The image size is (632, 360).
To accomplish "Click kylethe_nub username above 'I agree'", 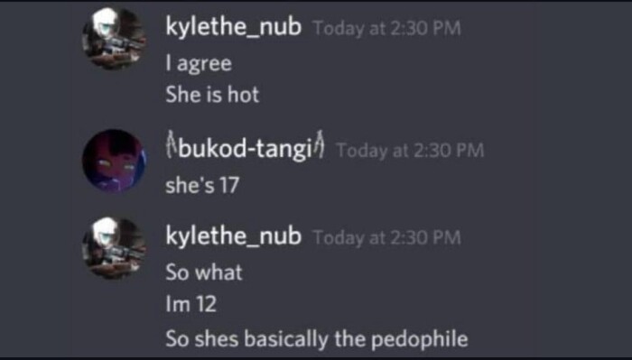I will coord(233,27).
